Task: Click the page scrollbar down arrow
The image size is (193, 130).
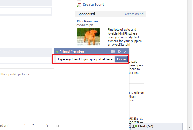Action: [190, 127]
